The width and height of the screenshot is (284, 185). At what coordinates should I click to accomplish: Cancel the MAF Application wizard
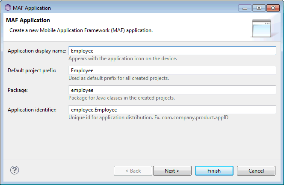pyautogui.click(x=256, y=171)
